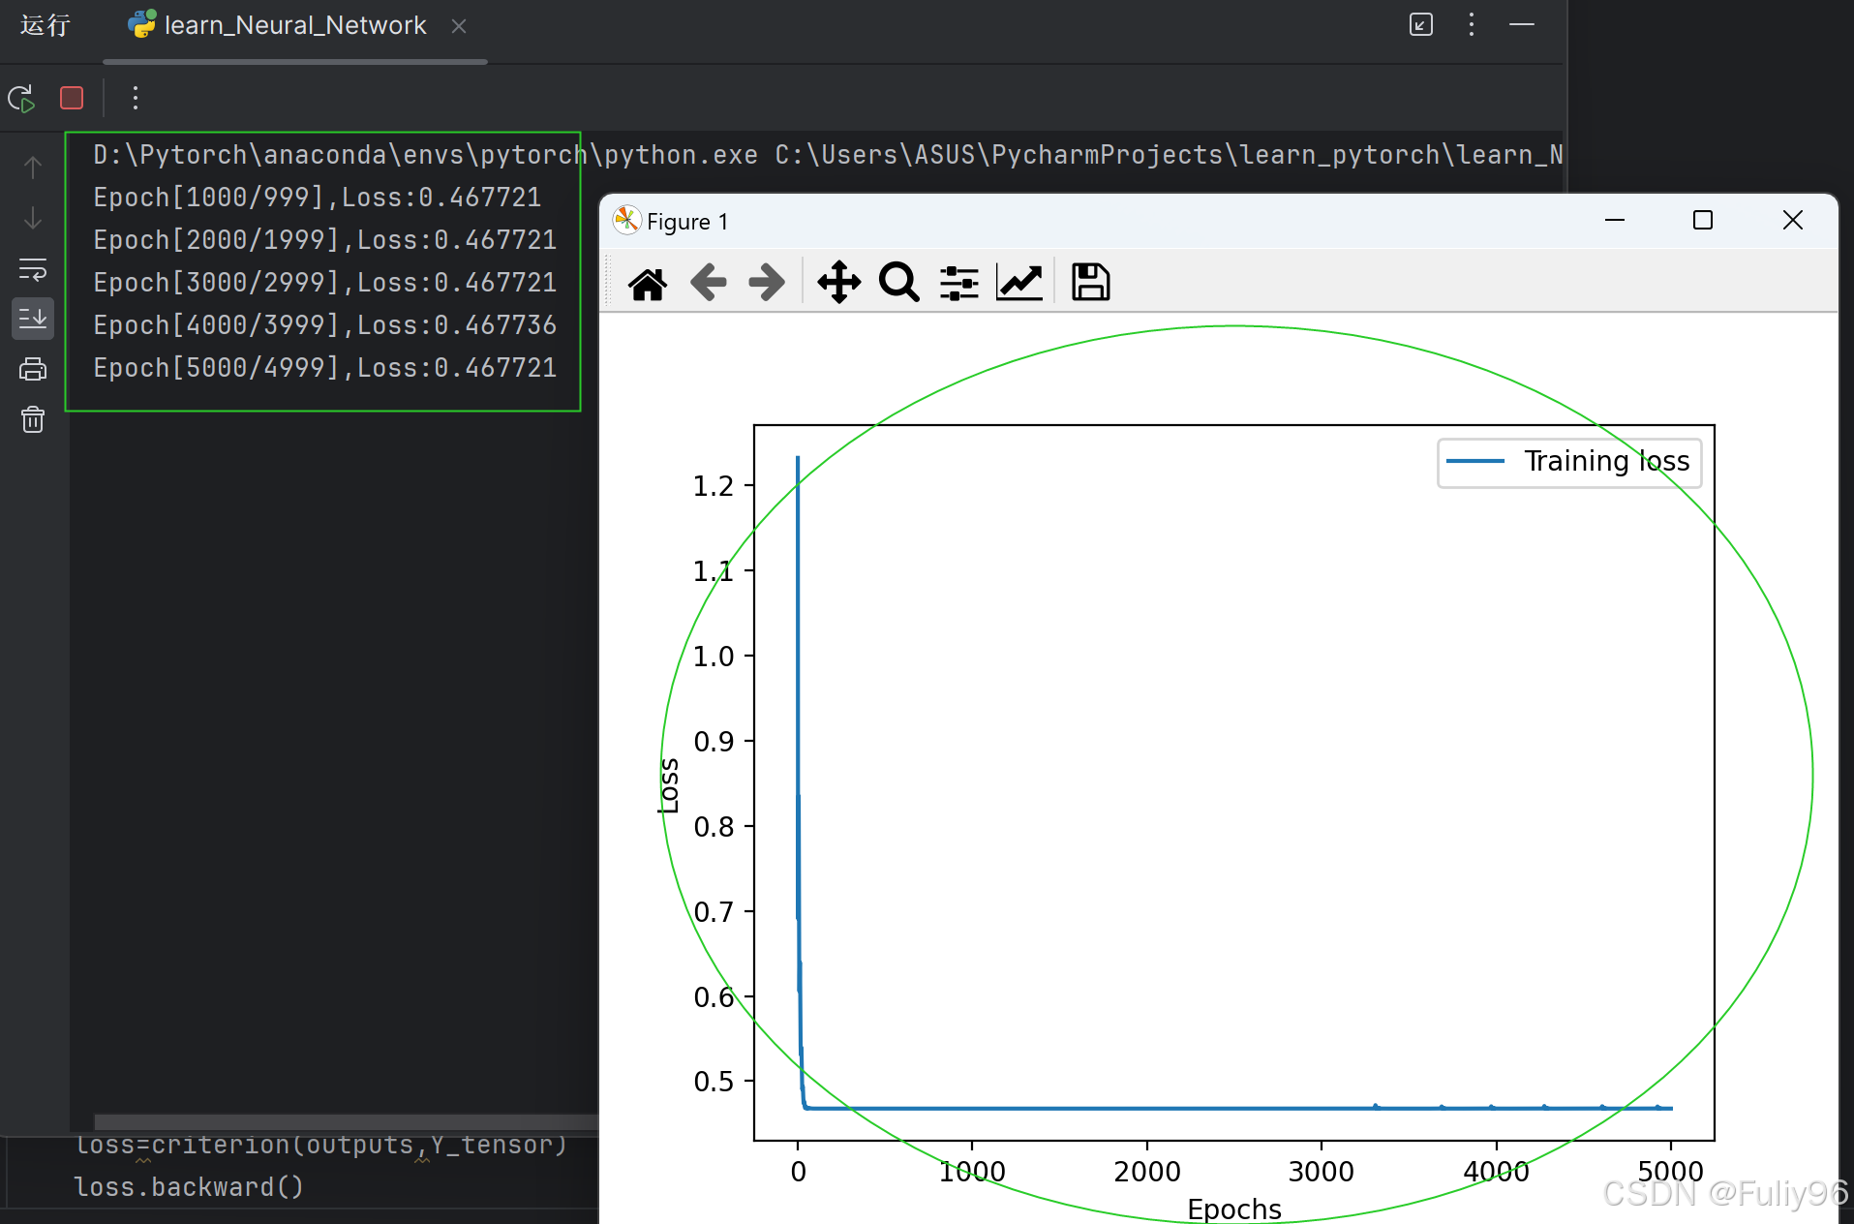This screenshot has width=1854, height=1224.
Task: Hide the Run tool window
Action: pos(1522,24)
